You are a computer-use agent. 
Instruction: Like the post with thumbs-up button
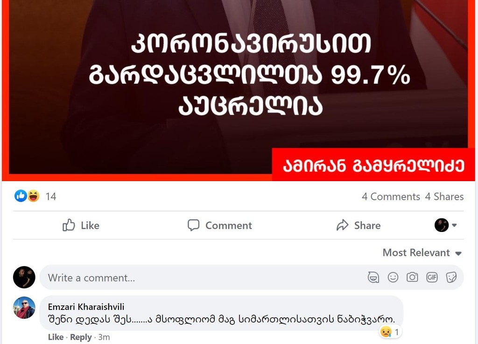coord(81,225)
